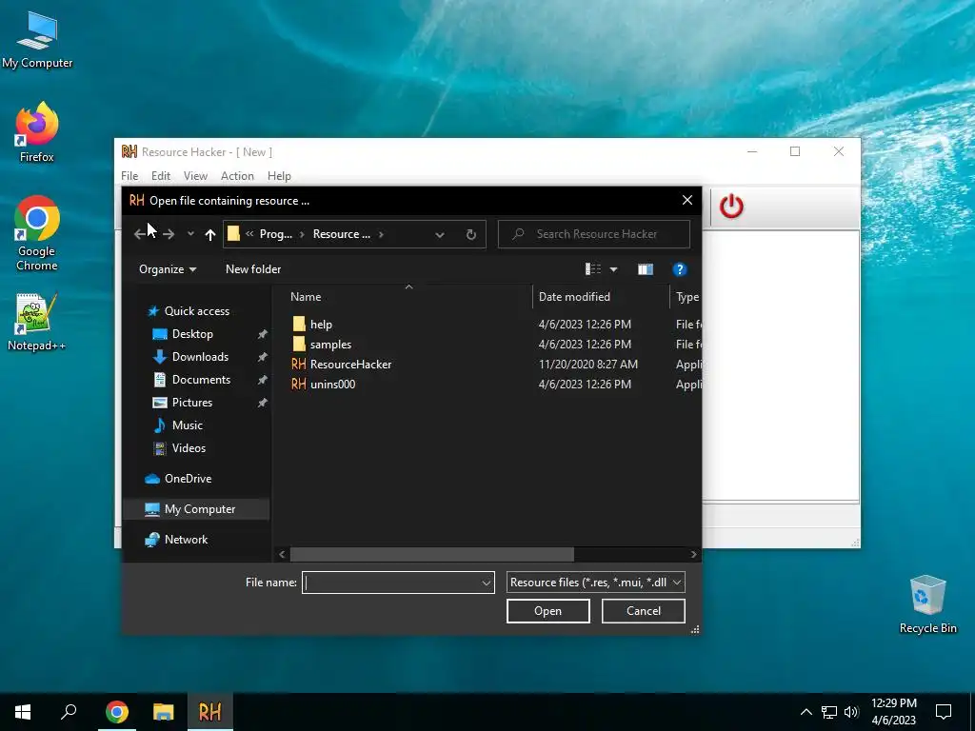975x731 pixels.
Task: Open recent locations dropdown chevron
Action: [x=190, y=234]
